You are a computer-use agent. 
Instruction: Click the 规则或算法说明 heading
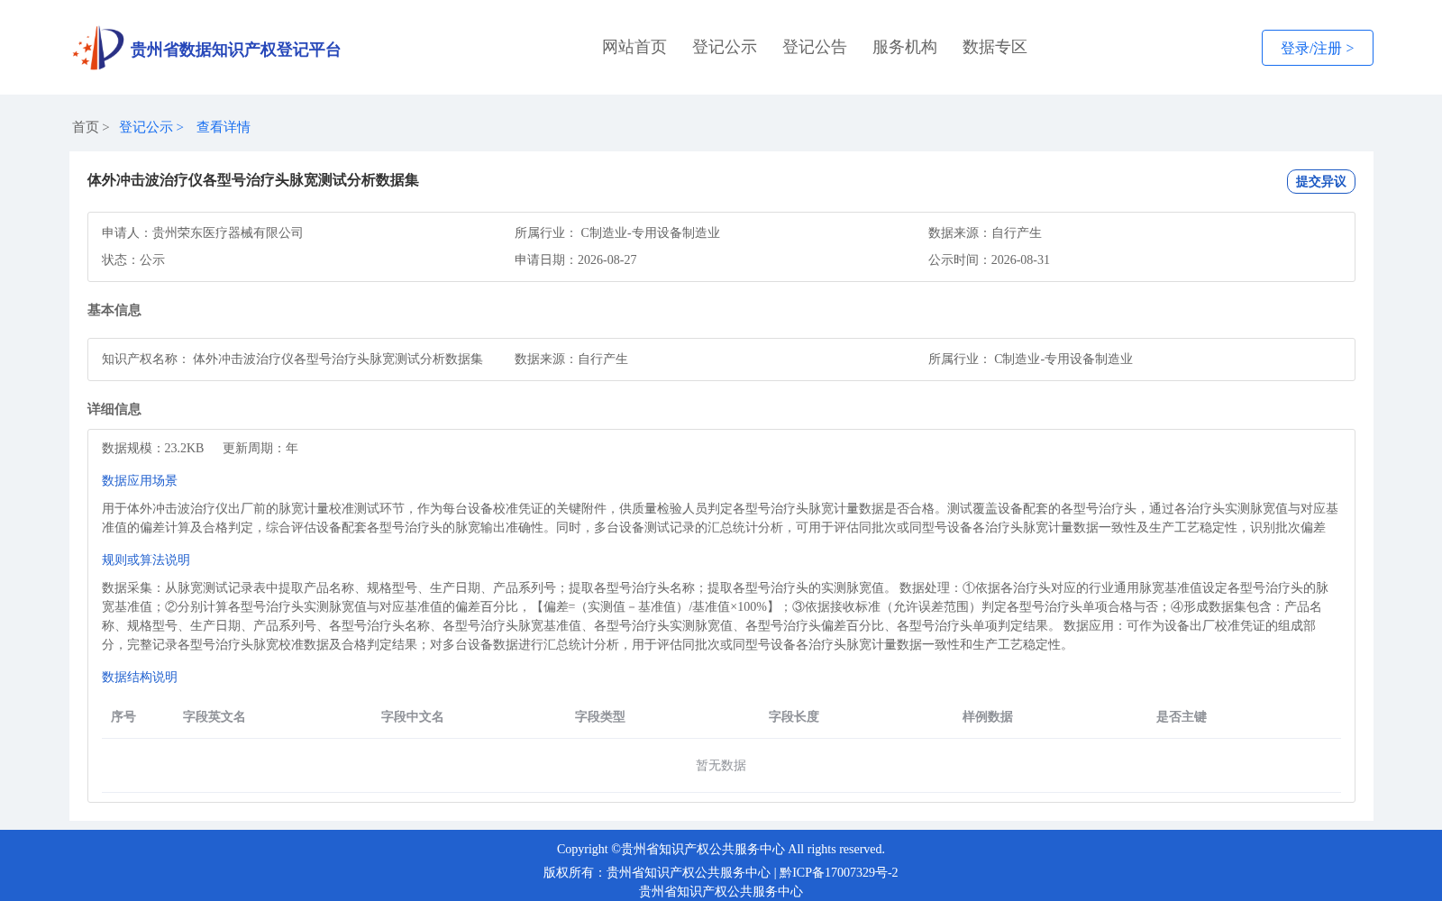click(146, 560)
